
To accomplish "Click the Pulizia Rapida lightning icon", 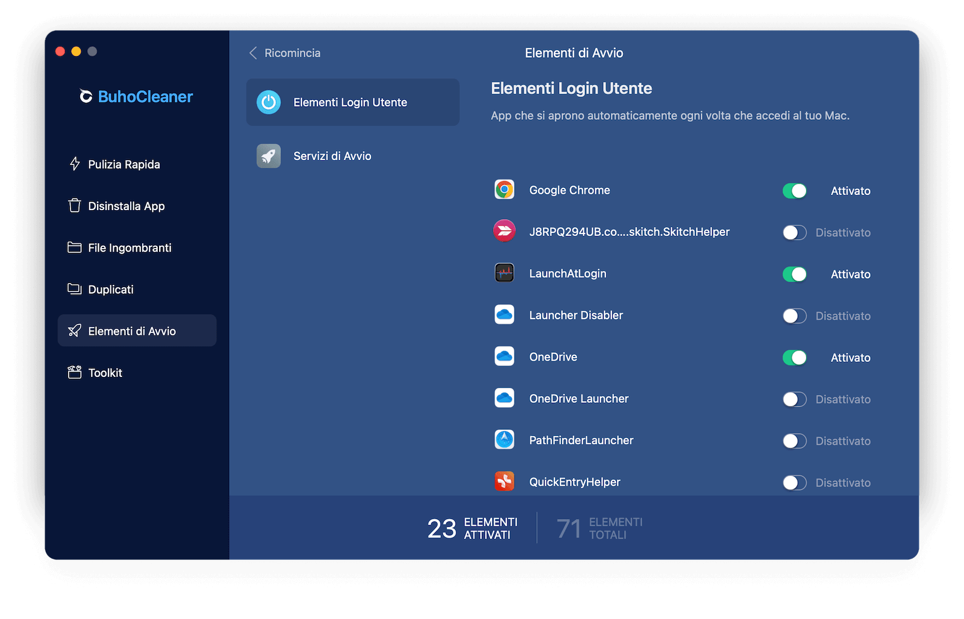I will click(75, 164).
